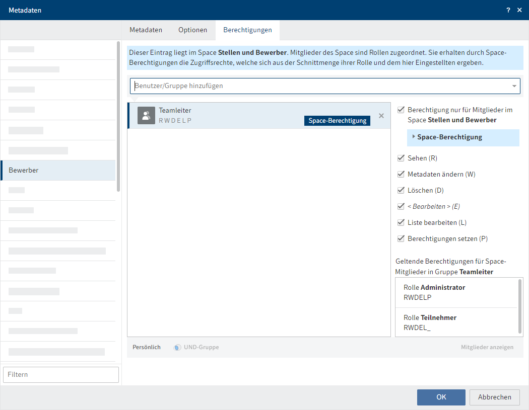The width and height of the screenshot is (529, 410).
Task: Open the Benutzer/Gruppe hinzufügen dropdown arrow
Action: [514, 86]
